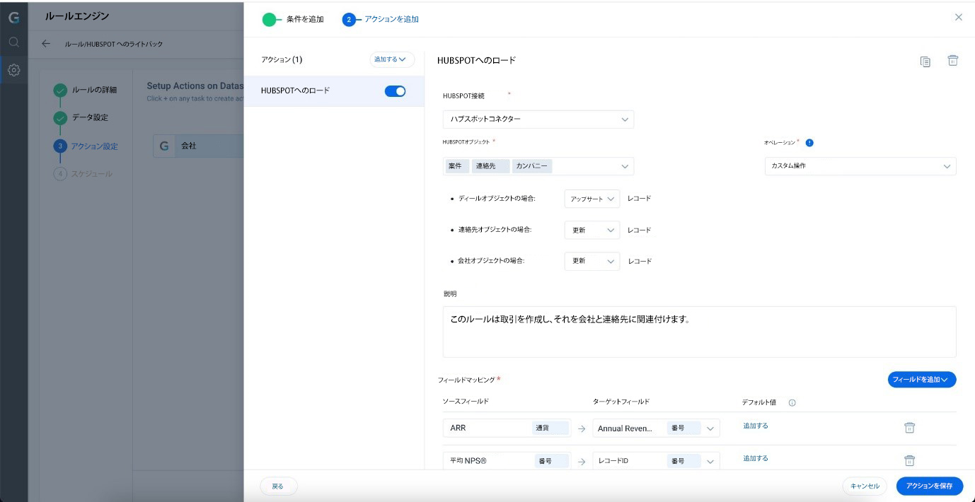The image size is (975, 502).
Task: Click the デフォルト値 info icon
Action: [792, 403]
